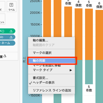Click the ネーム blue pill

(x=7, y=43)
